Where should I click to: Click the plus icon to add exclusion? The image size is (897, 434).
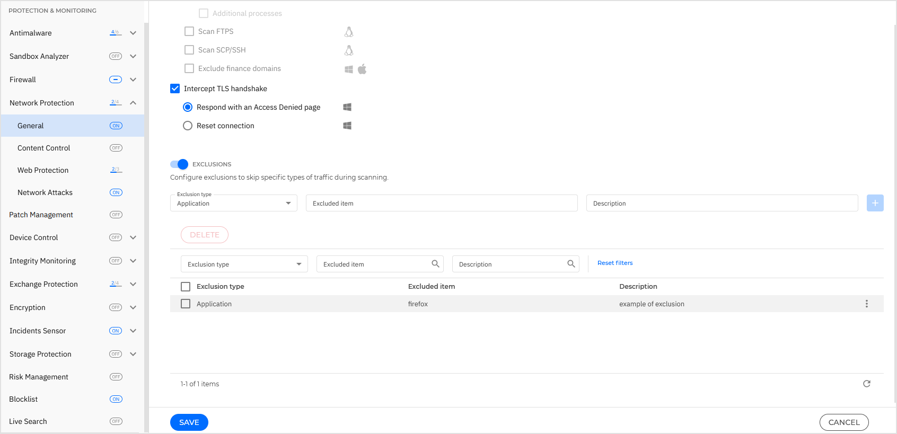coord(875,203)
